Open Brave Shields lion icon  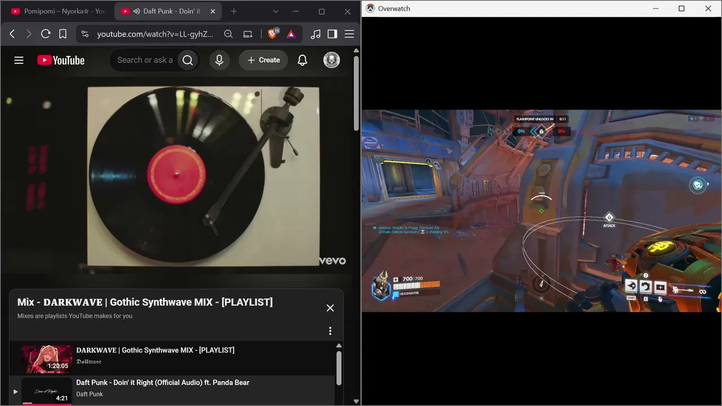point(272,34)
